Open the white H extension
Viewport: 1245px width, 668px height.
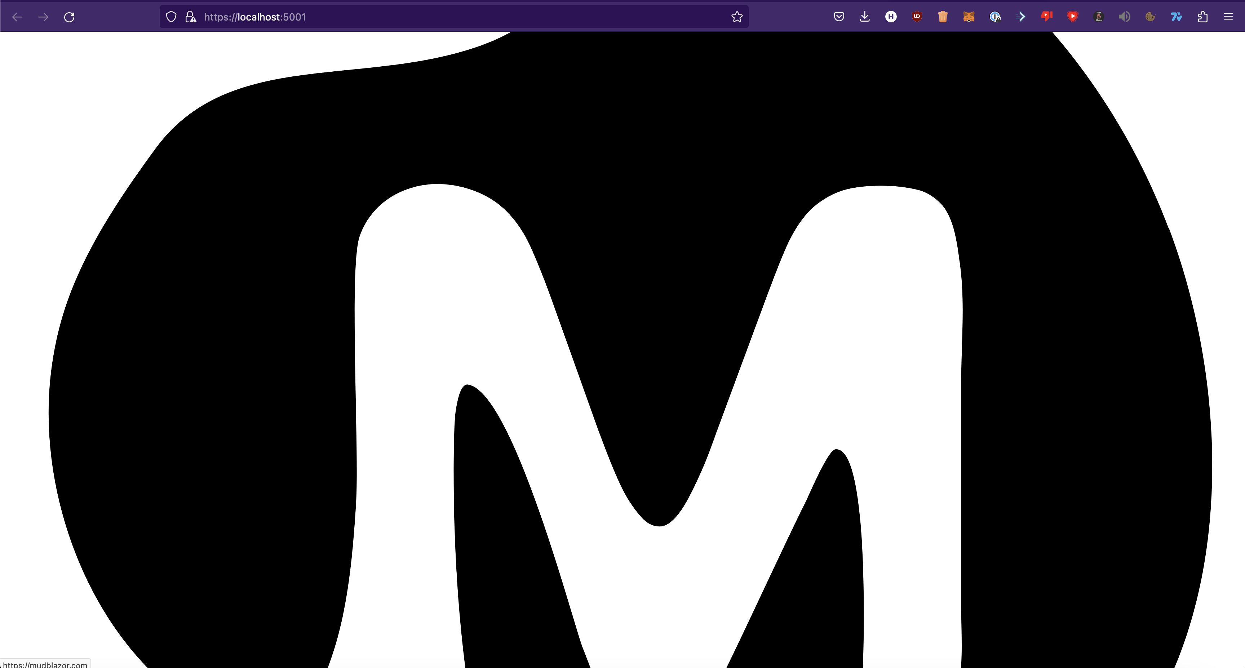click(891, 17)
